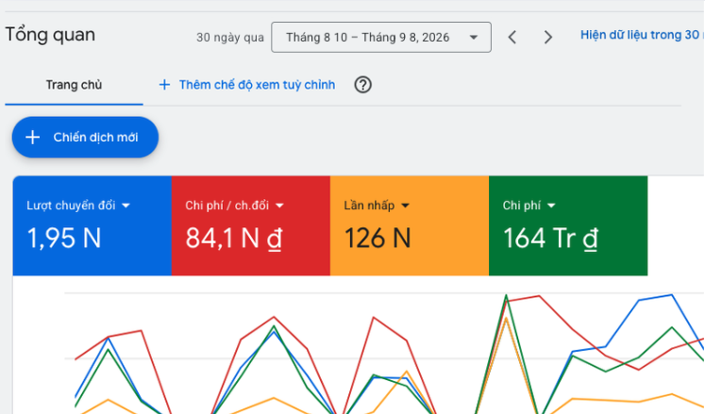Click the Tổng quan heading
705x414 pixels.
(x=50, y=35)
